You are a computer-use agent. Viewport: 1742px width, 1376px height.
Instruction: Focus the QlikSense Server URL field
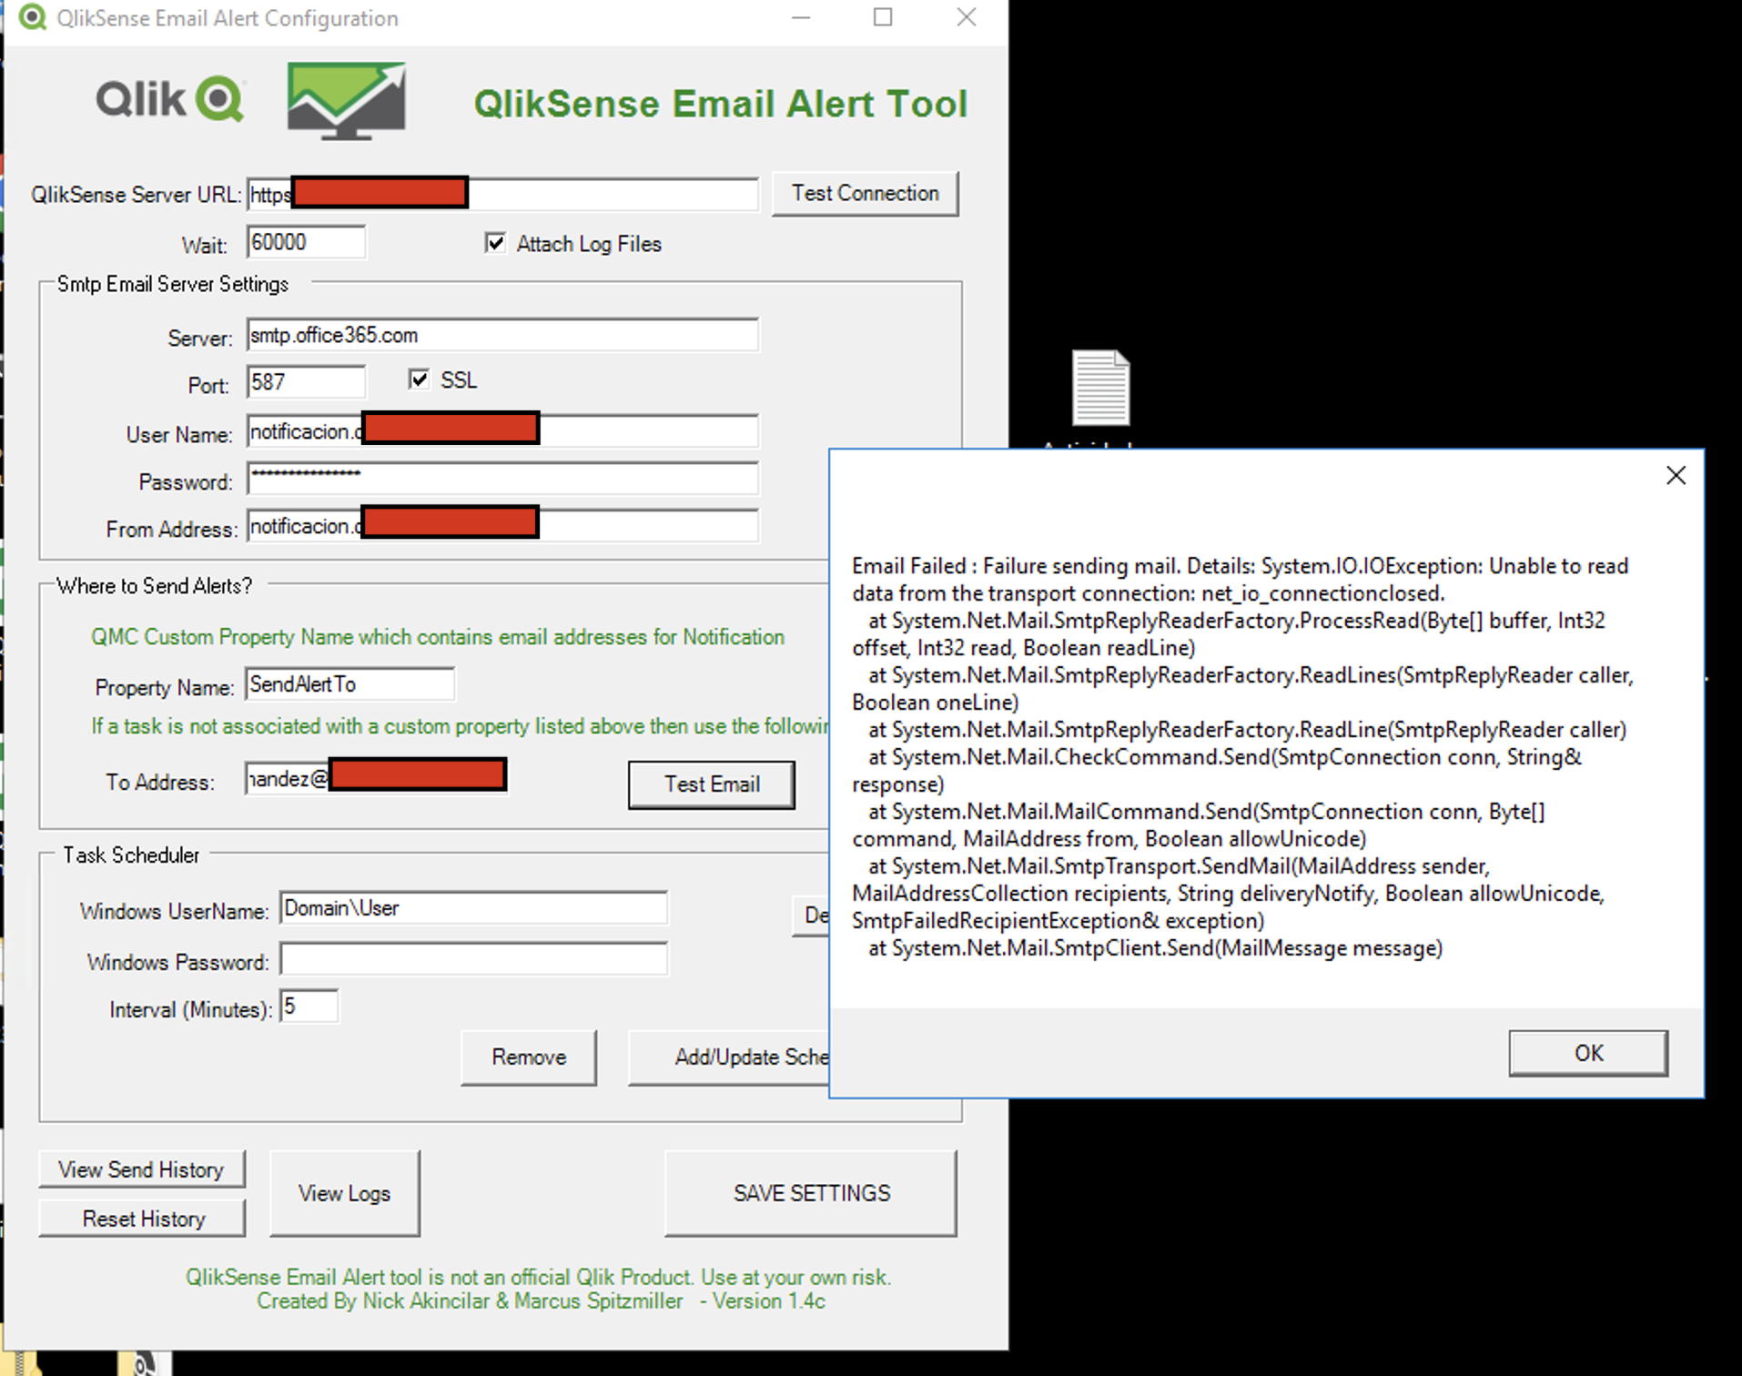point(502,194)
